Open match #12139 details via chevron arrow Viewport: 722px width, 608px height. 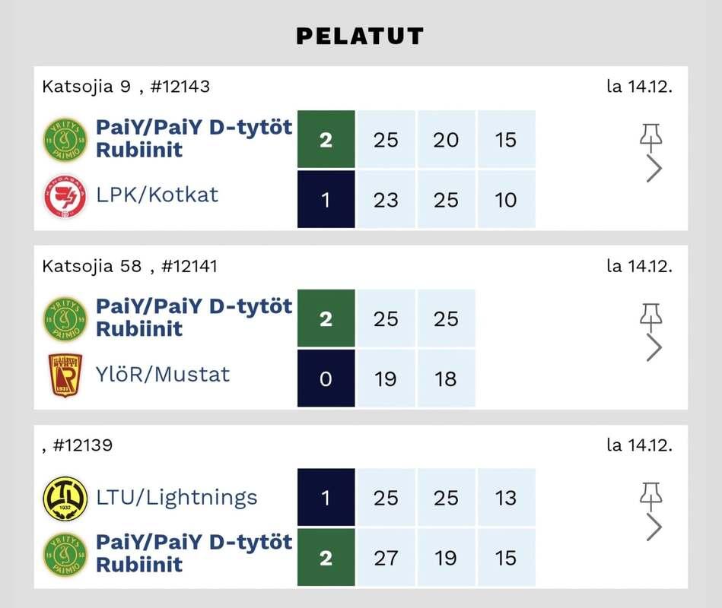pos(654,527)
